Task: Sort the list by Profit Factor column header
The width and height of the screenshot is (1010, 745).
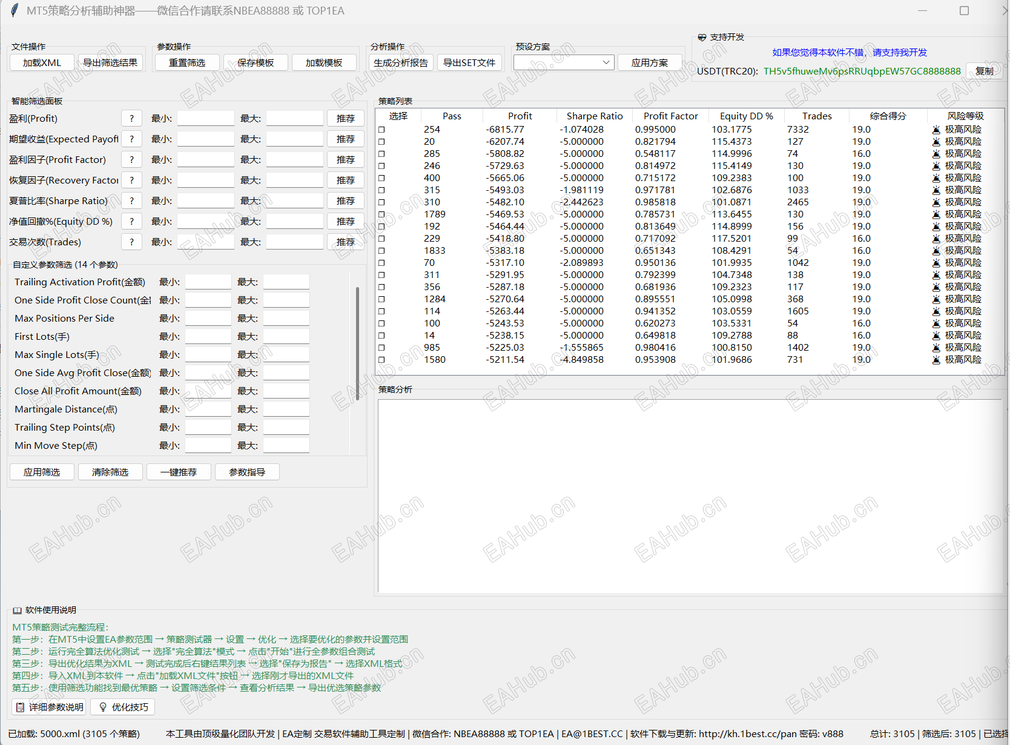Action: 670,116
